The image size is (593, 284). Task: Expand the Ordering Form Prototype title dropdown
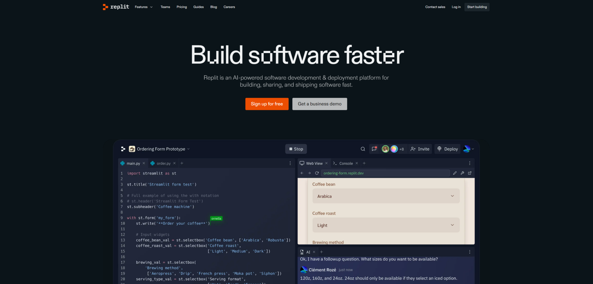tap(188, 149)
